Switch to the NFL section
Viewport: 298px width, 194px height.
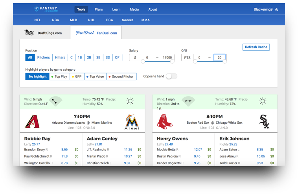(38, 20)
